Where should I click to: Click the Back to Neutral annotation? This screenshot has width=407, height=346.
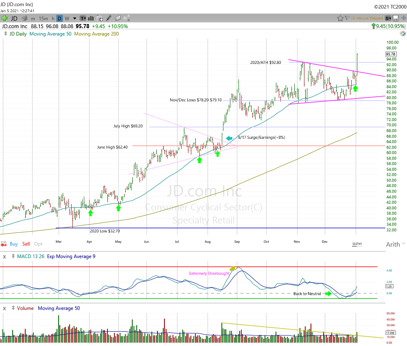[x=307, y=294]
